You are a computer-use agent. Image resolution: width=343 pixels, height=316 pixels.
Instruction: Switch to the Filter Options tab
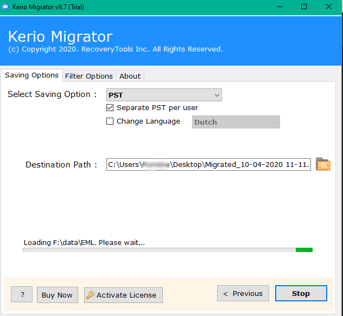point(88,76)
